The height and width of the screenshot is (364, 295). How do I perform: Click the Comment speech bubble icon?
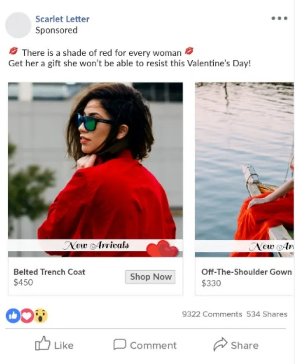(119, 344)
